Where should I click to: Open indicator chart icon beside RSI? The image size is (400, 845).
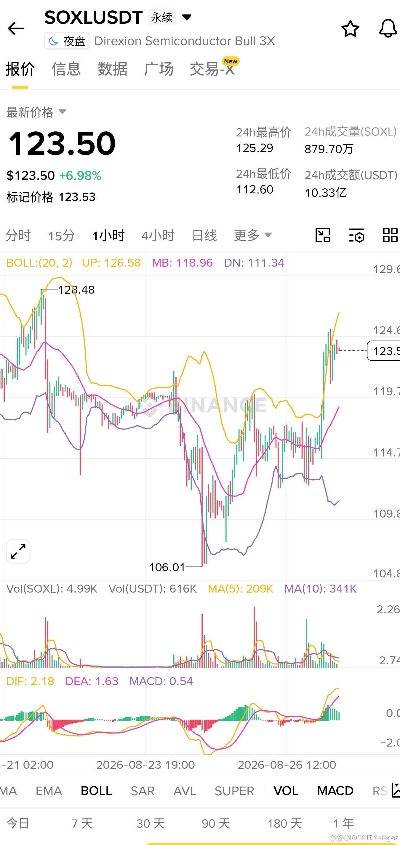[x=396, y=790]
